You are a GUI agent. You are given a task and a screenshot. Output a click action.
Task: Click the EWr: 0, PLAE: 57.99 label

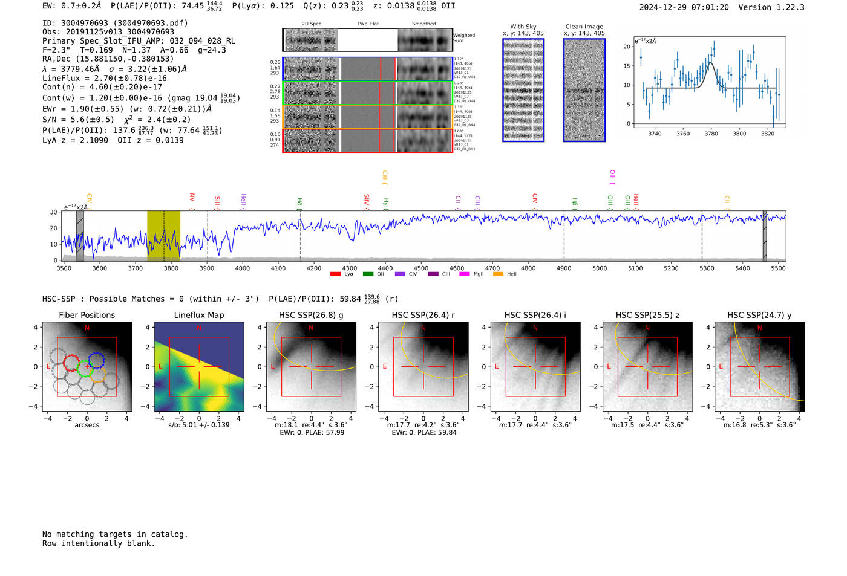pos(312,433)
